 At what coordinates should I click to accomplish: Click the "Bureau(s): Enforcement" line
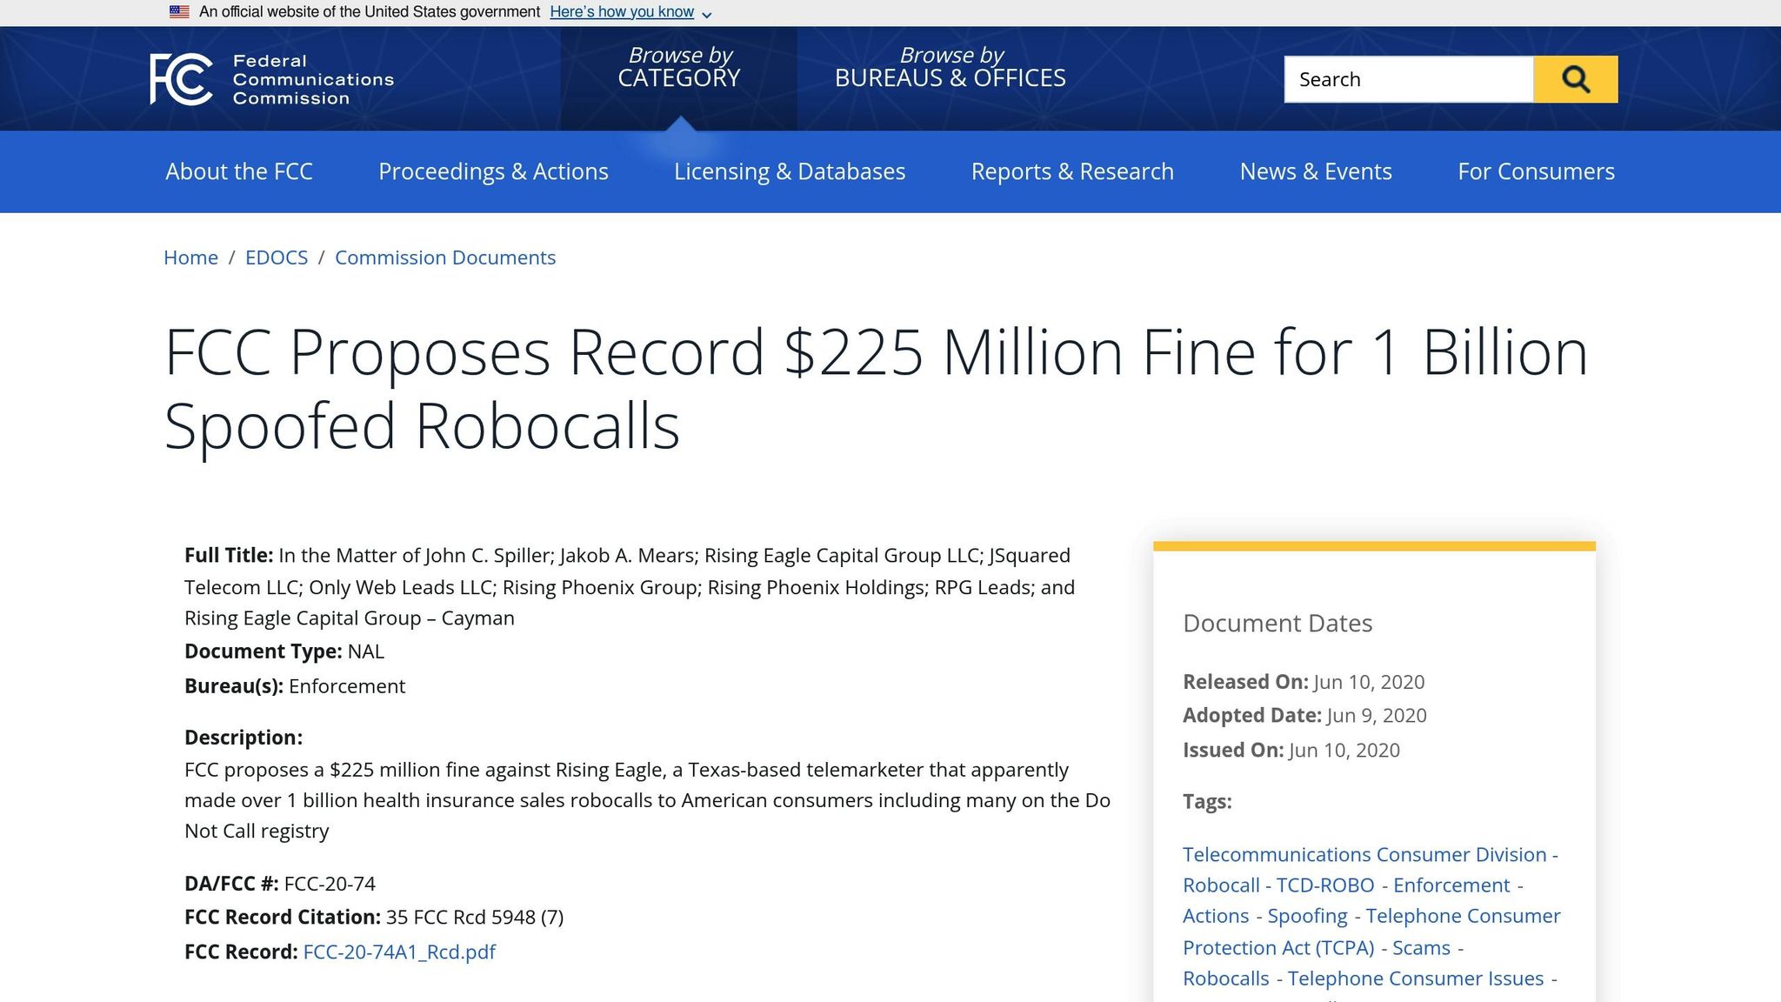(295, 686)
